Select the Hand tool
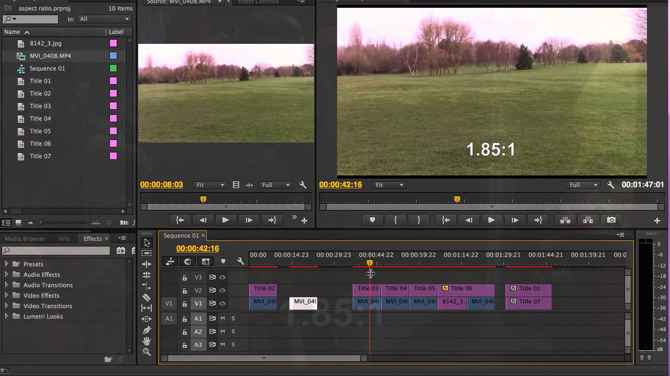Viewport: 670px width, 376px height. (x=147, y=341)
